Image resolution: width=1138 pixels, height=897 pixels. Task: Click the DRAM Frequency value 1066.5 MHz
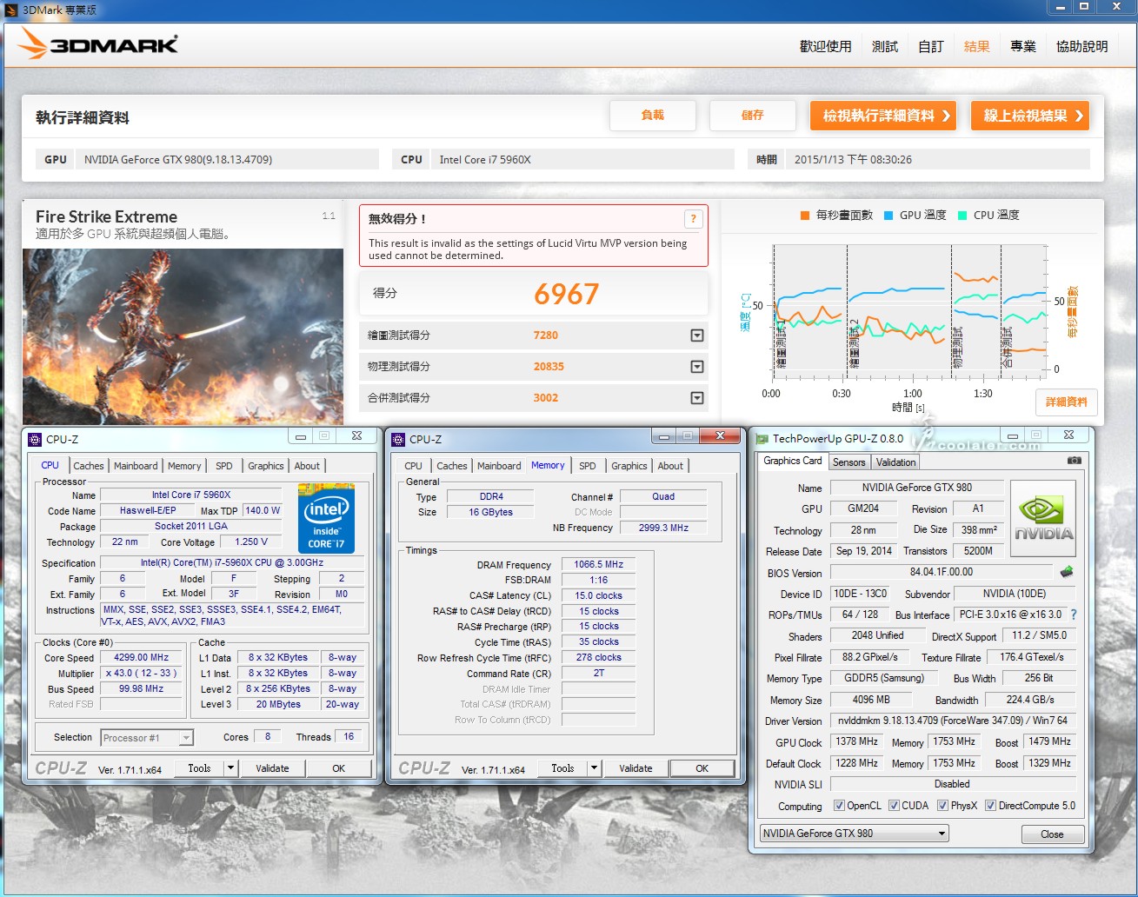[598, 565]
